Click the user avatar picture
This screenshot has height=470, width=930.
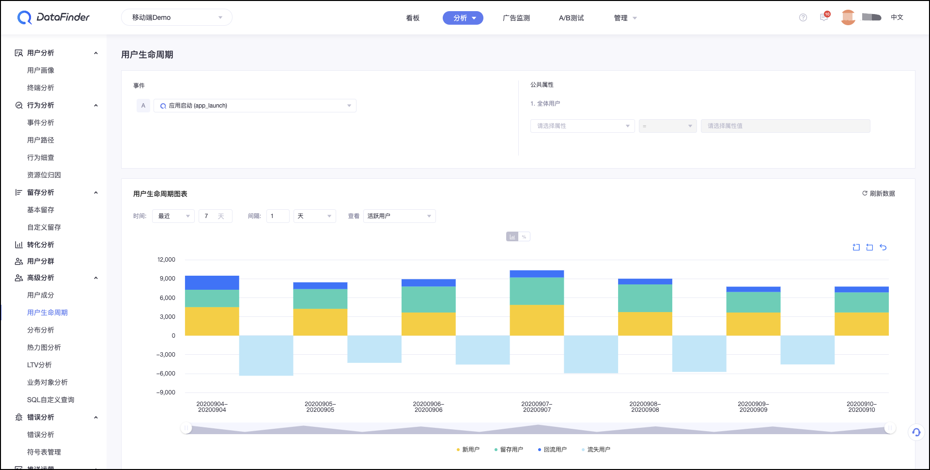[848, 17]
